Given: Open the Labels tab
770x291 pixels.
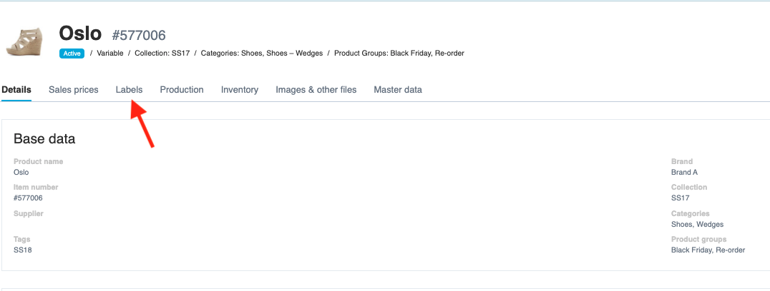Looking at the screenshot, I should tap(129, 90).
